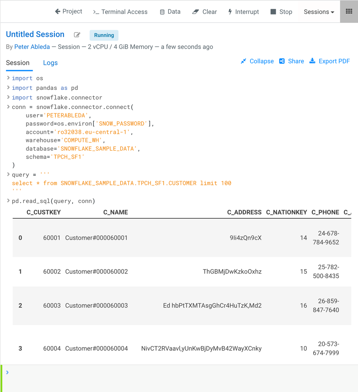Switch to the Logs tab
This screenshot has width=358, height=392.
pos(50,63)
